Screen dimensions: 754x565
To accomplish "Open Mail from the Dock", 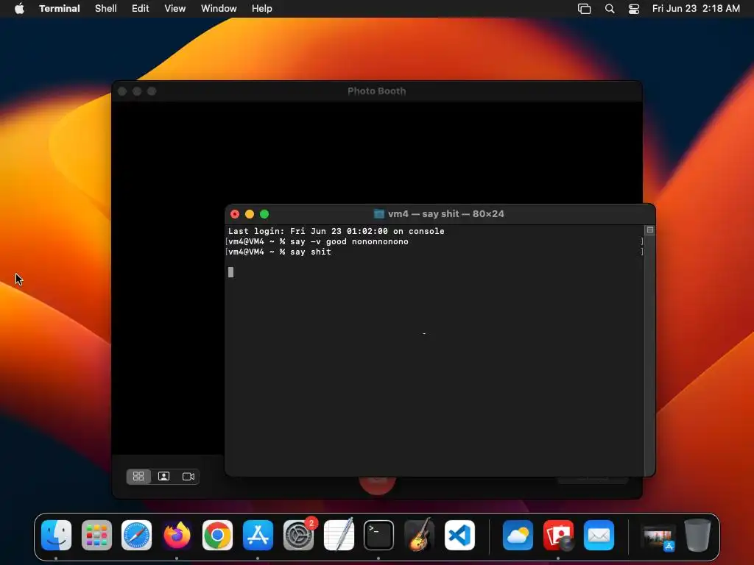I will [x=599, y=536].
